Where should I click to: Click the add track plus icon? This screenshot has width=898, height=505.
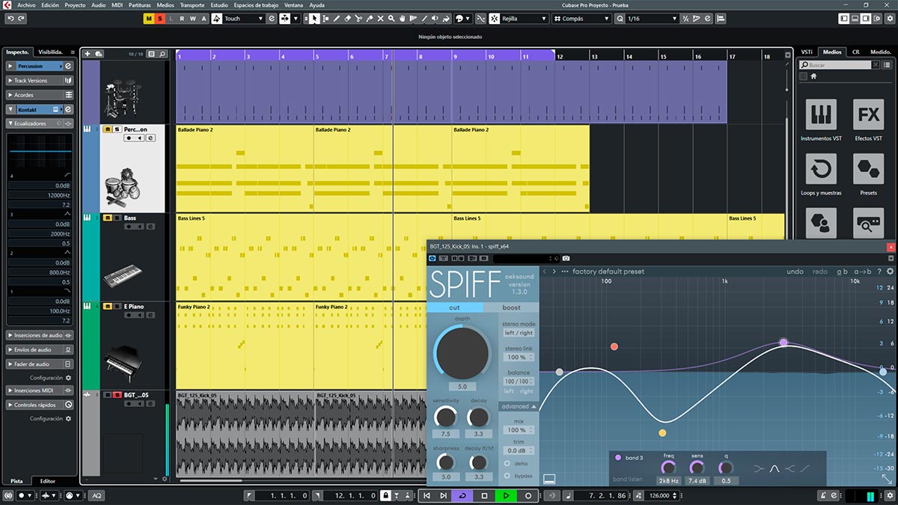(88, 54)
